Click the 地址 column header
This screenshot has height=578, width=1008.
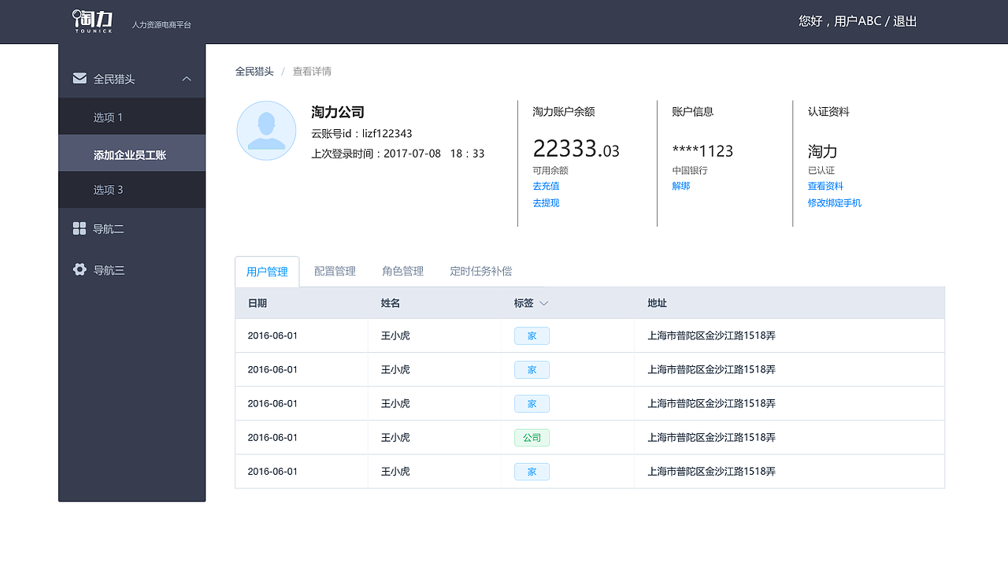[x=657, y=303]
